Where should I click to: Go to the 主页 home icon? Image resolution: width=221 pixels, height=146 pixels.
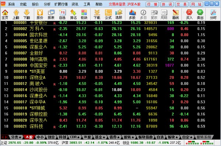pyautogui.click(x=5, y=14)
